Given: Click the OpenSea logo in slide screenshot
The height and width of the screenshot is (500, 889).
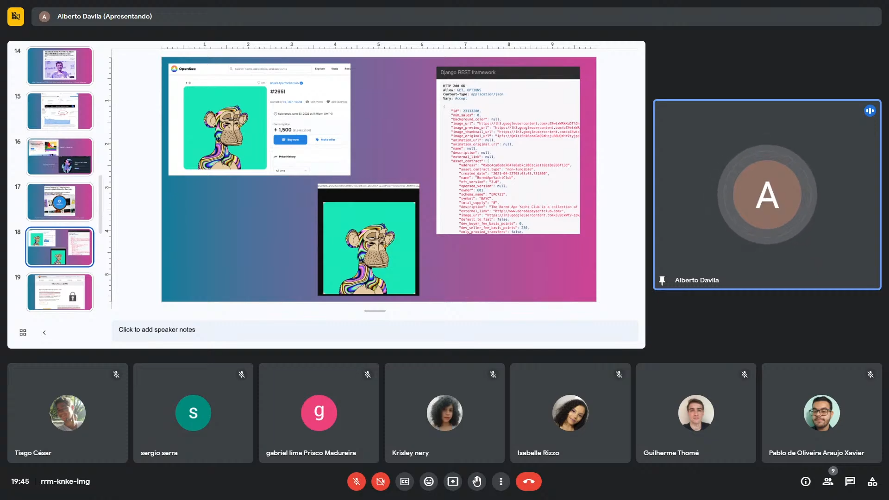Looking at the screenshot, I should pyautogui.click(x=183, y=69).
